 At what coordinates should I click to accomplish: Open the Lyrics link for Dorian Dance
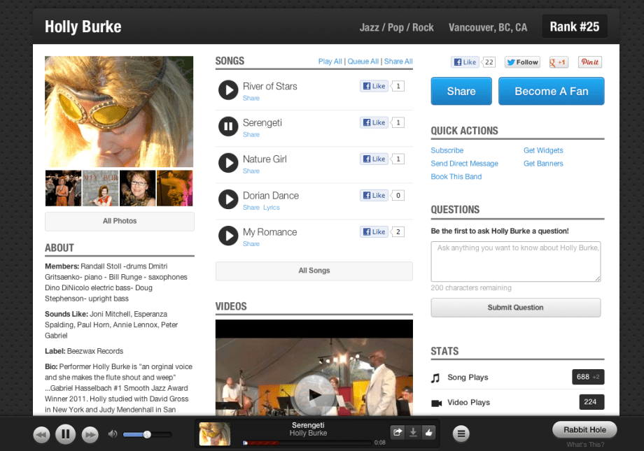(271, 208)
